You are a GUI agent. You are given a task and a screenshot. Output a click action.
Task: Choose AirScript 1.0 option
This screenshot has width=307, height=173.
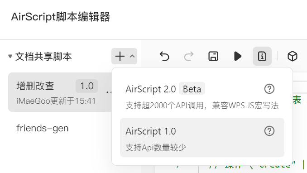tap(202, 137)
